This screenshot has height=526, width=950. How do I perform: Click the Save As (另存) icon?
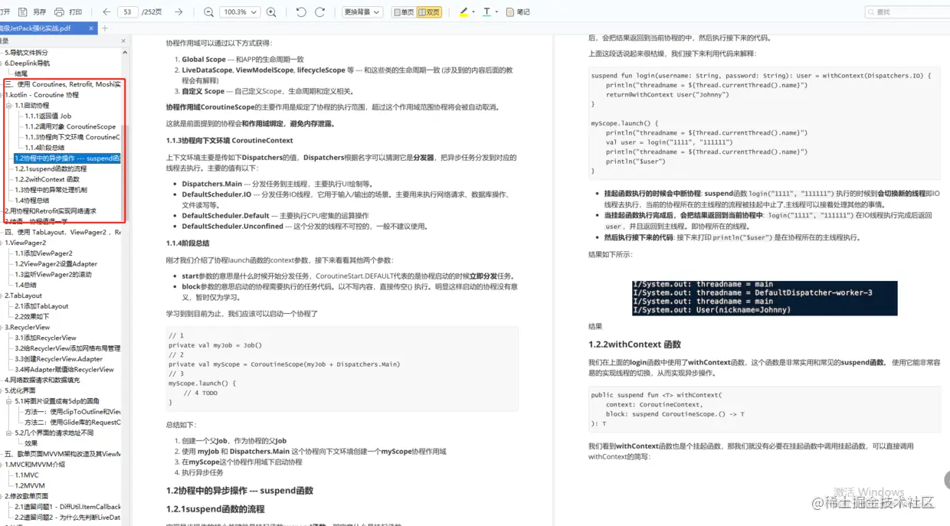coord(23,12)
